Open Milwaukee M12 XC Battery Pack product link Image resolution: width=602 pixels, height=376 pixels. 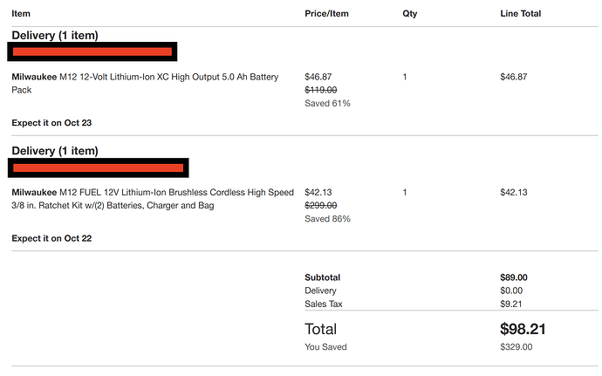pos(145,84)
